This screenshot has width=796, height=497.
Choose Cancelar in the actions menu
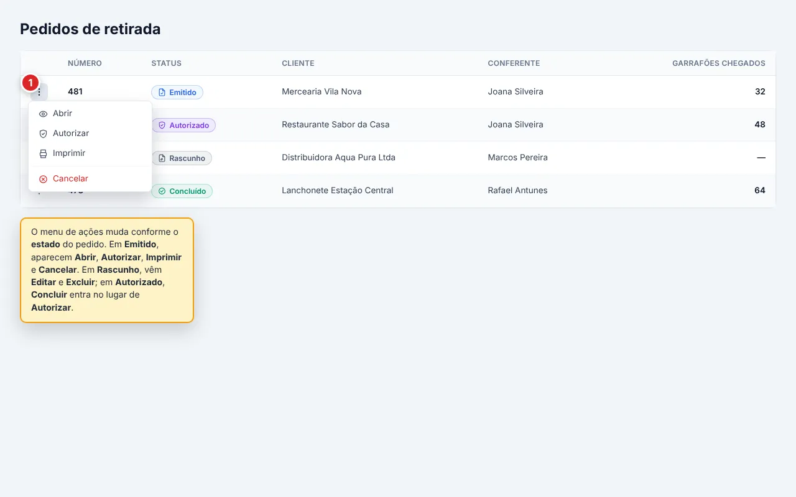point(90,179)
